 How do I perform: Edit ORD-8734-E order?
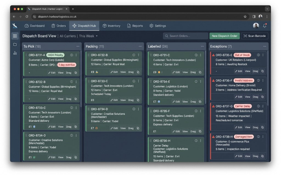(x=176, y=102)
